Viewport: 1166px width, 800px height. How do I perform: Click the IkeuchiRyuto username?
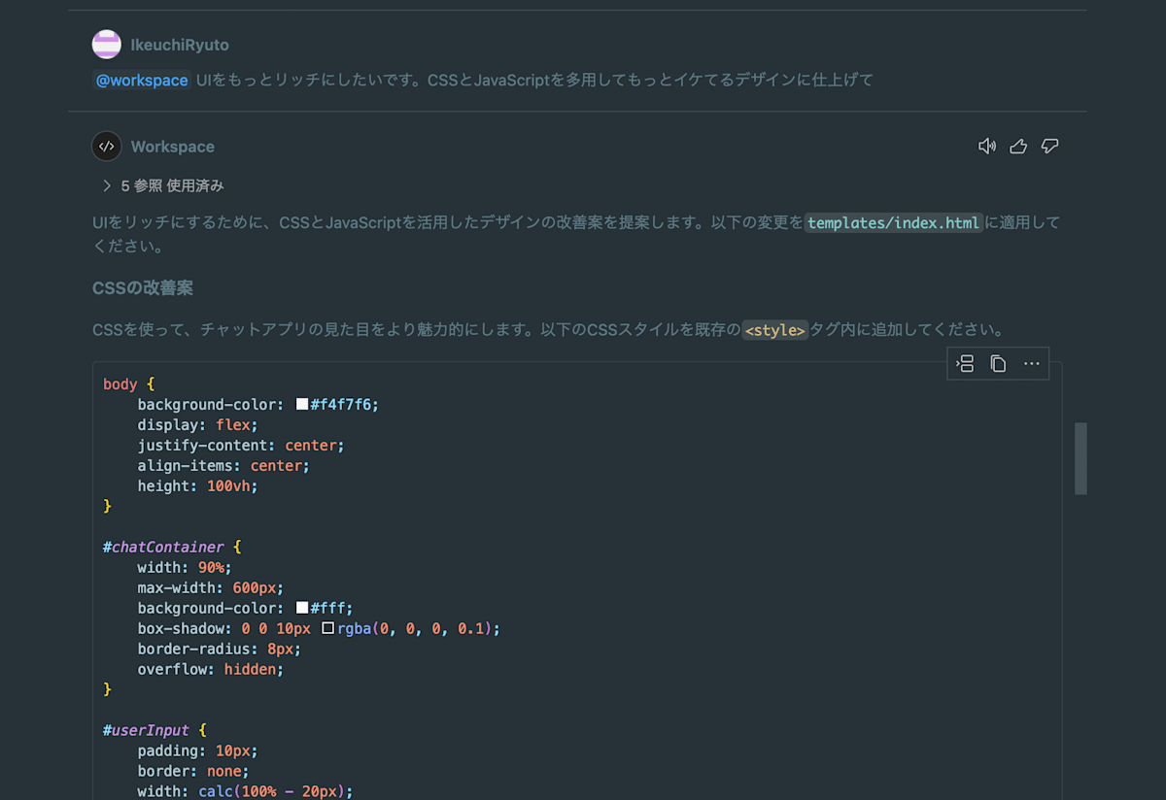click(180, 45)
